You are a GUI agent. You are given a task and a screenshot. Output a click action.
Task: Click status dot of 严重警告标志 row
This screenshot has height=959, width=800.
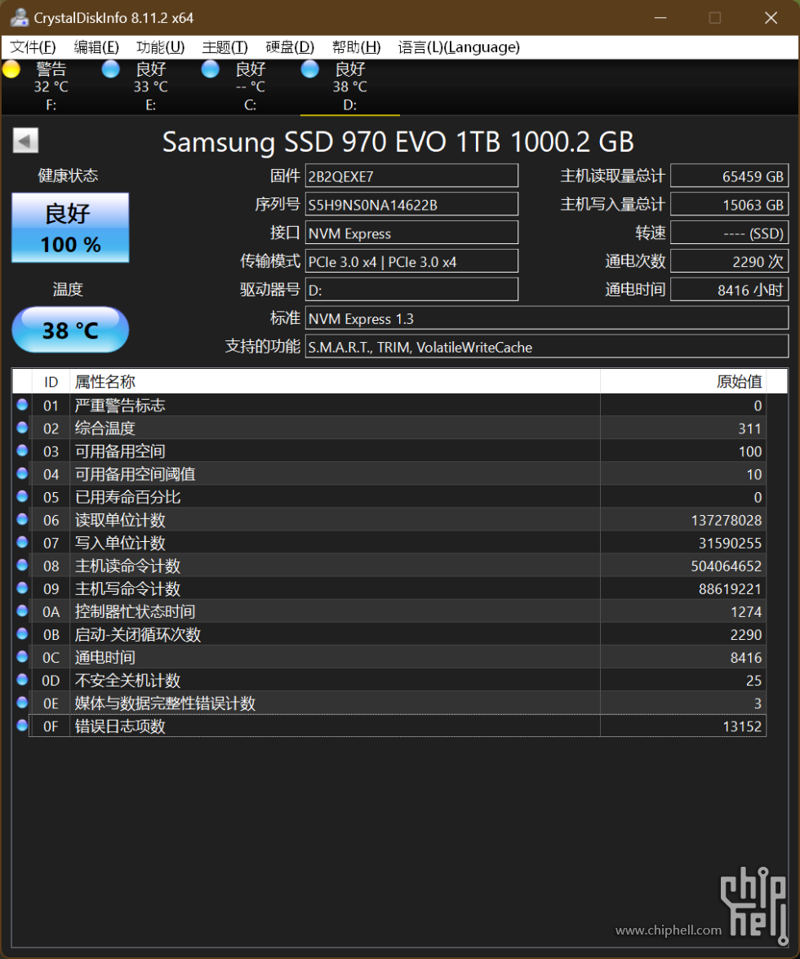(x=22, y=404)
